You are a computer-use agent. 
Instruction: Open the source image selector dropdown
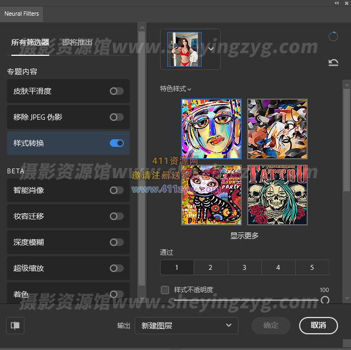[x=211, y=49]
